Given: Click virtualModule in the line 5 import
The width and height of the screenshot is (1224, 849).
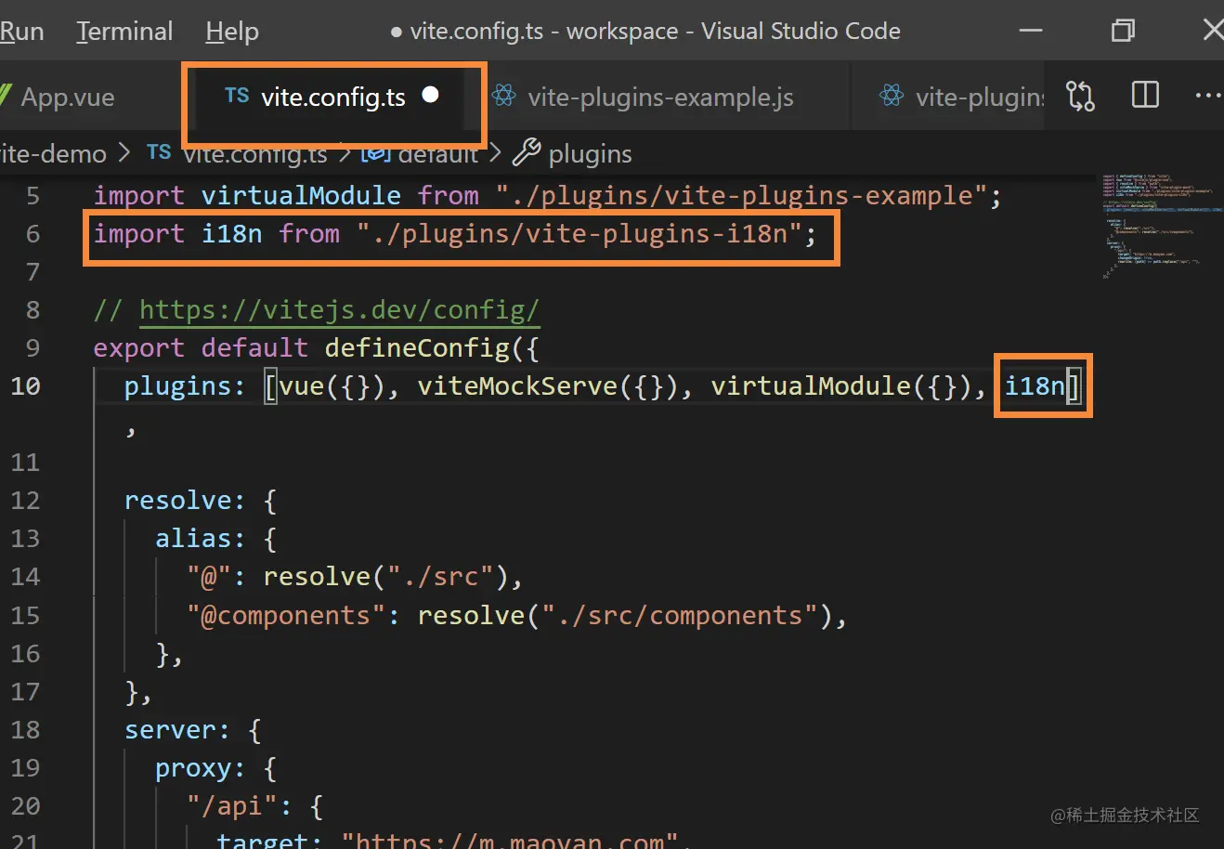Looking at the screenshot, I should (301, 196).
